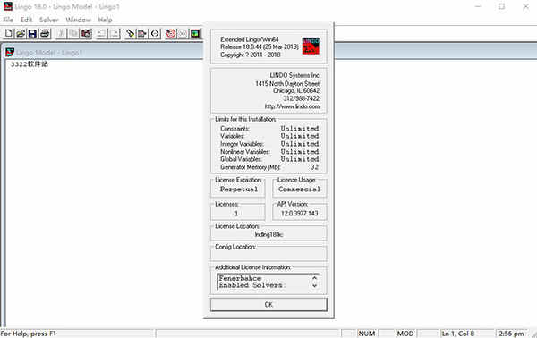Viewport: 537px width, 338px height.
Task: Click the Generator Memory value '32'
Action: [315, 167]
